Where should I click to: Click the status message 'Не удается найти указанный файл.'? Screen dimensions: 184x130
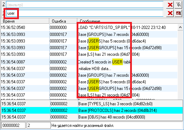83,125
